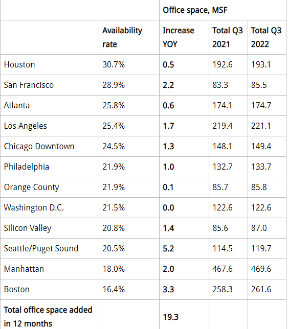Select Houston's 30.7% availability rate
Image resolution: width=288 pixels, height=329 pixels.
coord(114,64)
